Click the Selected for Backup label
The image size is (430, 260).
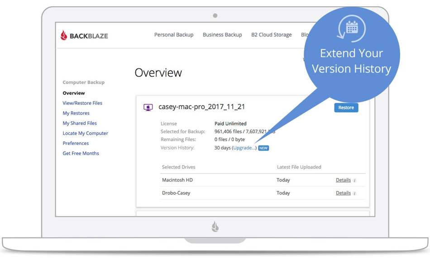(x=183, y=131)
